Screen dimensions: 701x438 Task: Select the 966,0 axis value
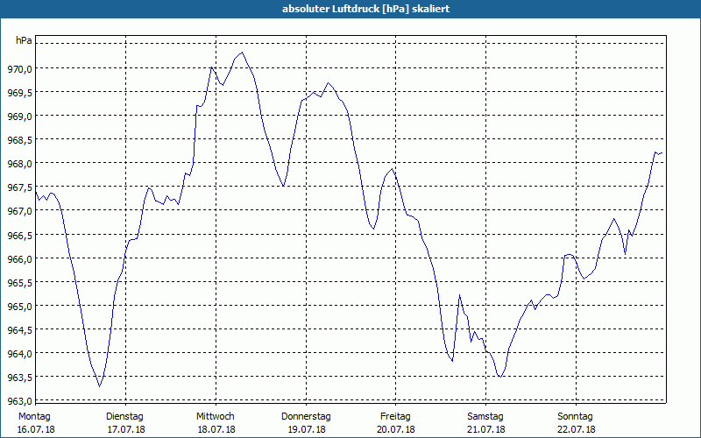pos(19,258)
